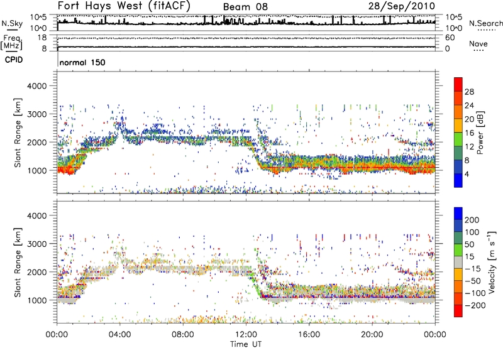Click 'Slant Range [km]' label of power panel

18,133
